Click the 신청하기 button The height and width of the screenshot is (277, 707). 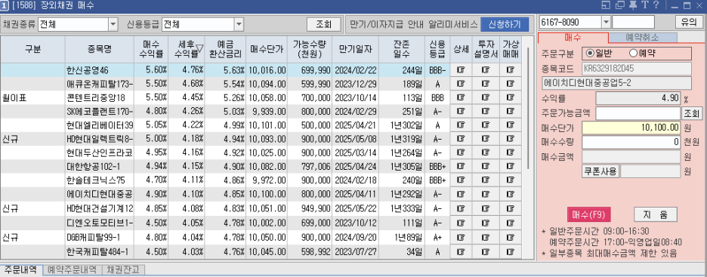[x=505, y=24]
